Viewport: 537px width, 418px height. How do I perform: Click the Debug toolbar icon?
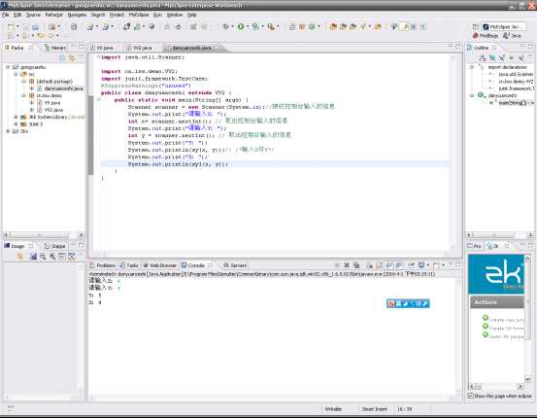point(225,27)
